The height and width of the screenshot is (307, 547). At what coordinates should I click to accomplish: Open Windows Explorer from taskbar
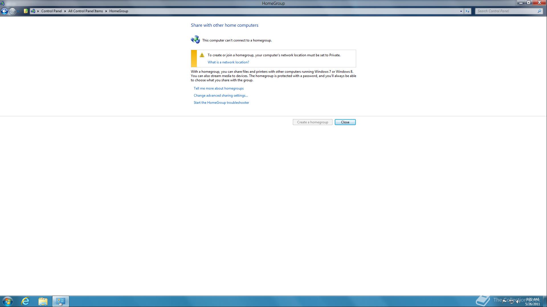click(43, 301)
